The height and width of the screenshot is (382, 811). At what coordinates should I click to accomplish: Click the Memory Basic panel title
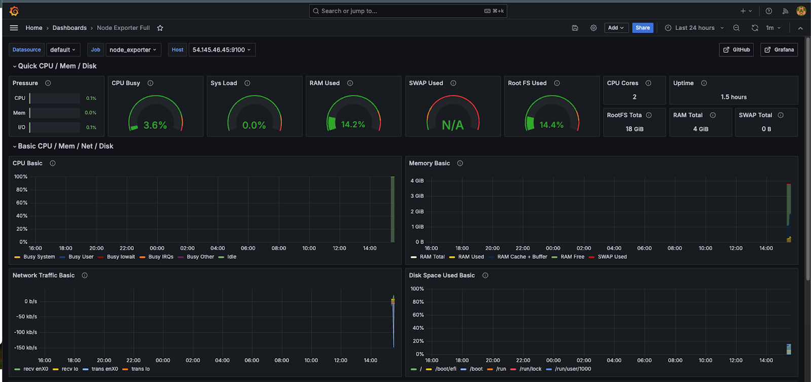[x=429, y=163]
